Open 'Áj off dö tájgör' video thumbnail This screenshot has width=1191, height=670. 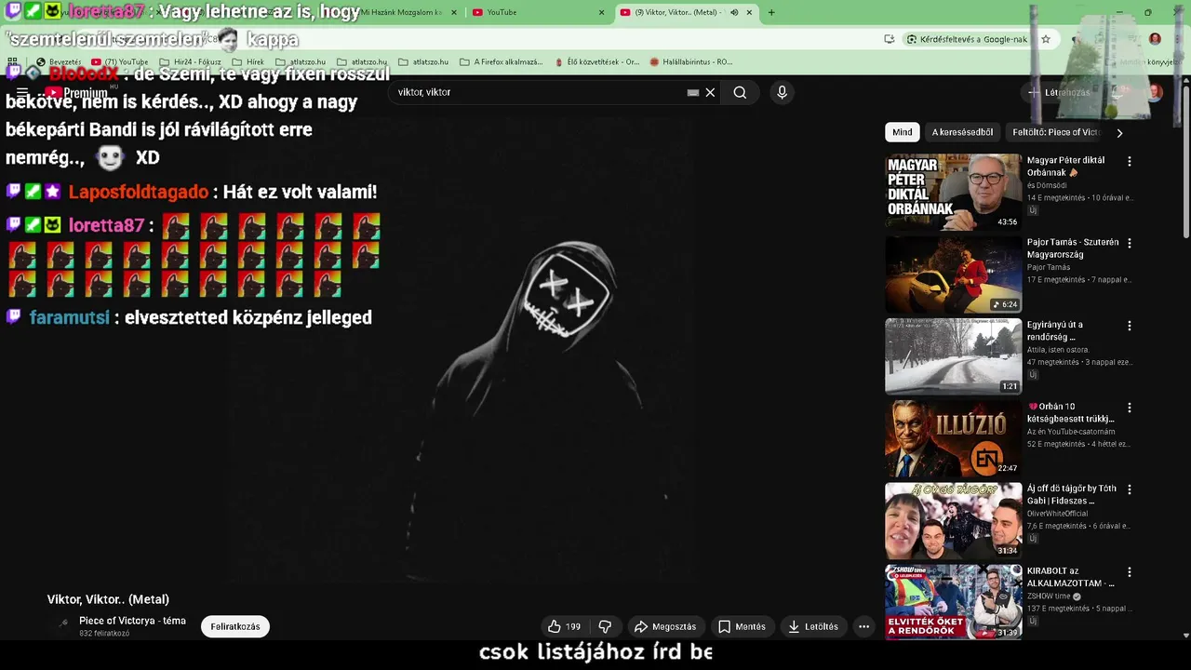coord(953,520)
